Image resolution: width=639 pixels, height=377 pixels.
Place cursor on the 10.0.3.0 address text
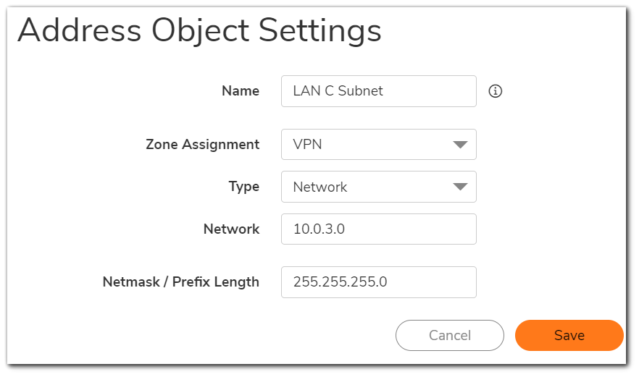pos(319,229)
